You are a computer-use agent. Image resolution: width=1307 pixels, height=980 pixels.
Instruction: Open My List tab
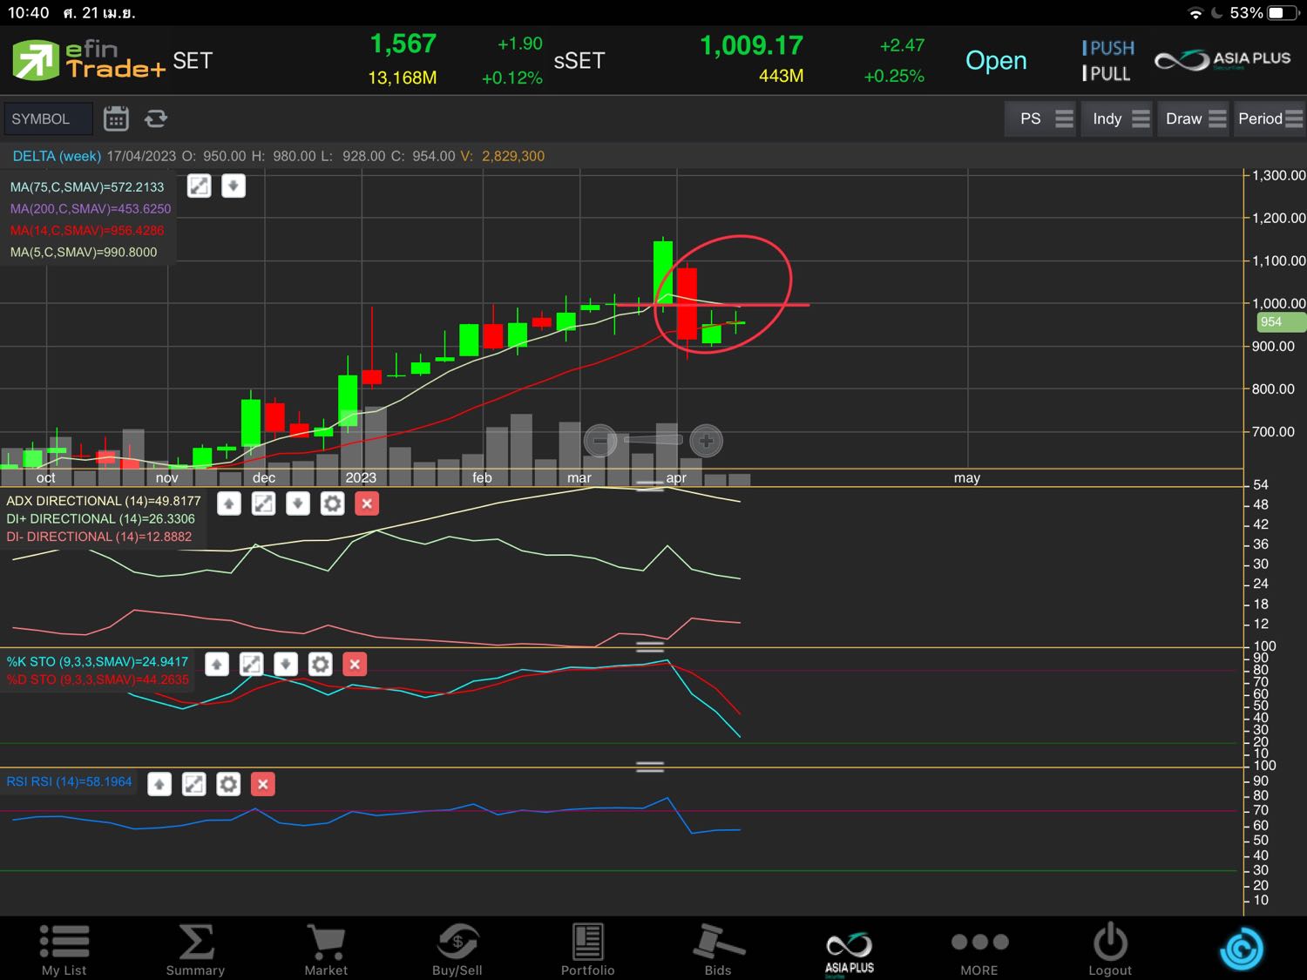coord(64,950)
